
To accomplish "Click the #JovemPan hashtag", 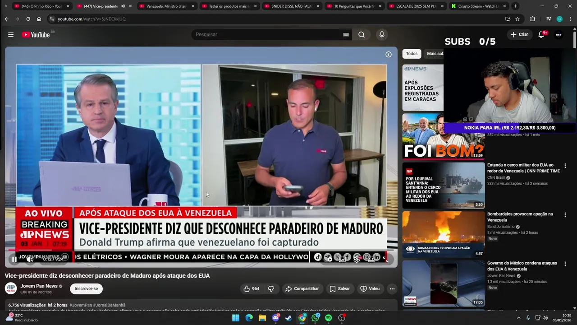I will click(81, 306).
